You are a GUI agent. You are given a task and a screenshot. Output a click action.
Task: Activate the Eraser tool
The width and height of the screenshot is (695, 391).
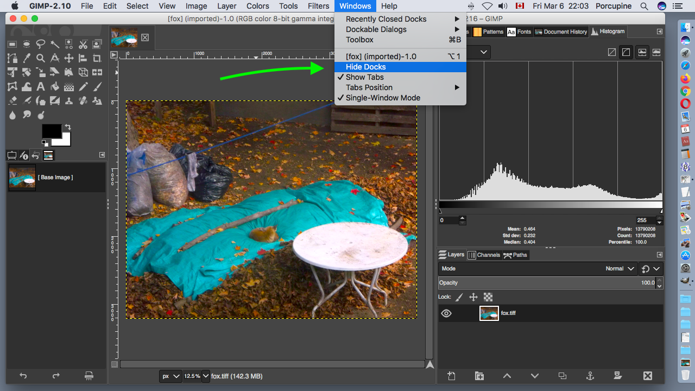[12, 100]
